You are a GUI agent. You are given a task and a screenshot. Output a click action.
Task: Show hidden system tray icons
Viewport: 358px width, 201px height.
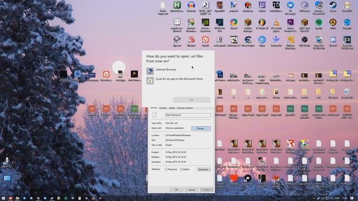[x=314, y=198]
